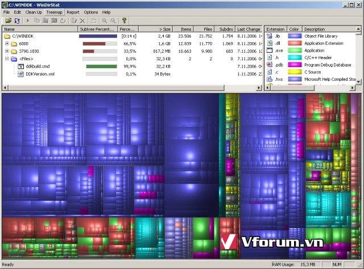Click the Open folder toolbar icon
Image resolution: width=364 pixels, height=269 pixels.
coord(9,20)
